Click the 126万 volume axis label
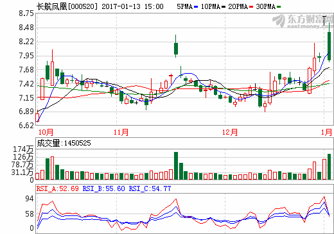 pos(23,157)
